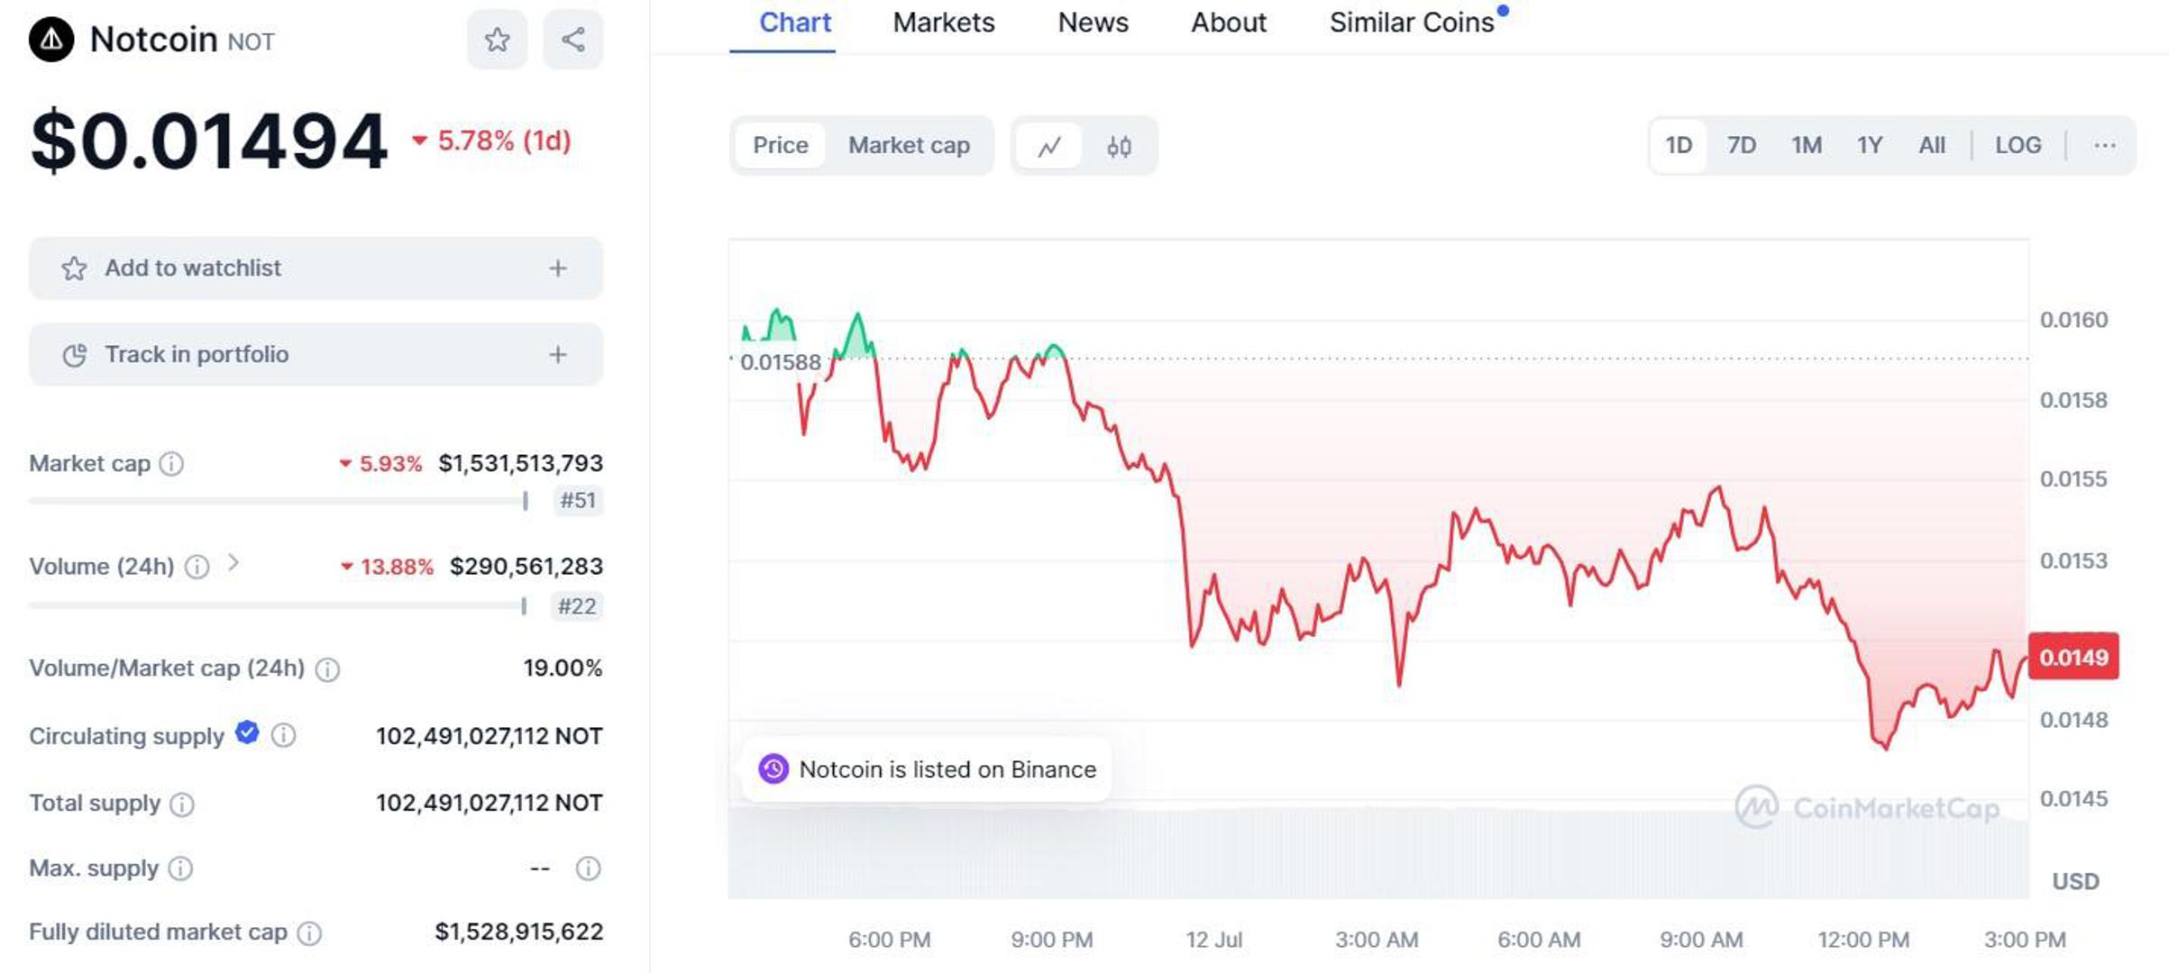Viewport: 2169px width, 973px height.
Task: Open the three-dots more chart options
Action: tap(2104, 146)
